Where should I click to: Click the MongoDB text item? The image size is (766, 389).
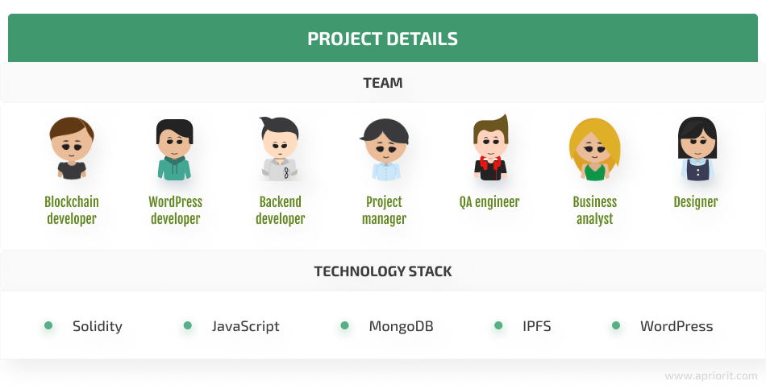point(401,326)
